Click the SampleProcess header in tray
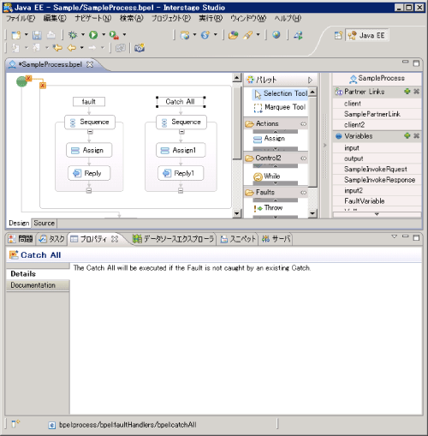The height and width of the screenshot is (436, 428). pos(377,78)
